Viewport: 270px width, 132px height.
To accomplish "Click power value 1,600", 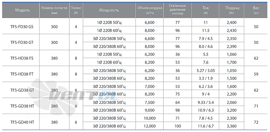I will point(232,86).
